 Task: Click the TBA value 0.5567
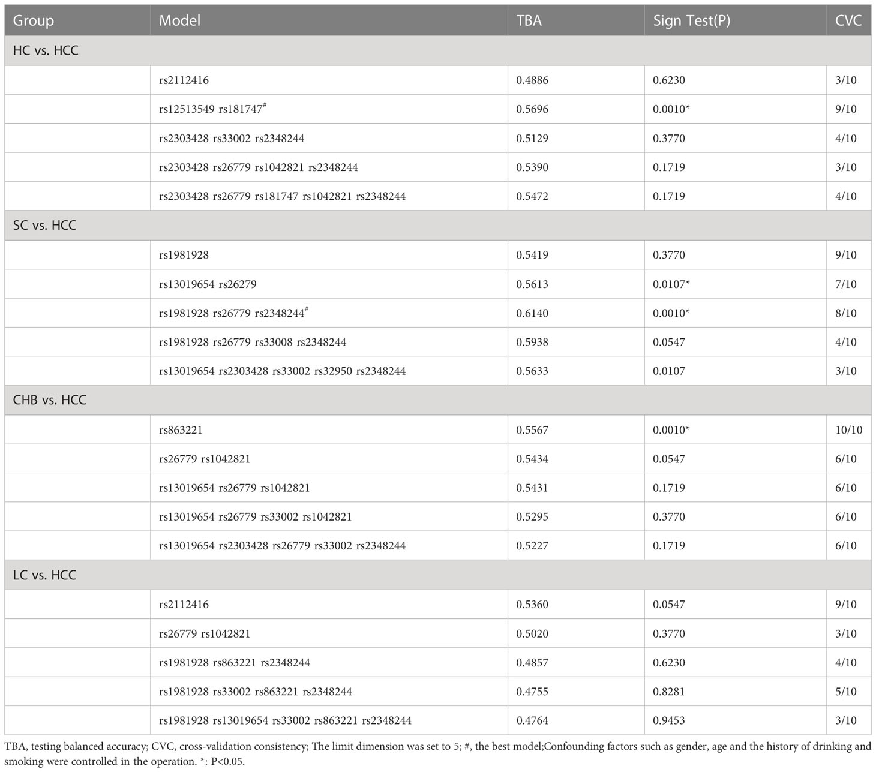click(x=532, y=430)
